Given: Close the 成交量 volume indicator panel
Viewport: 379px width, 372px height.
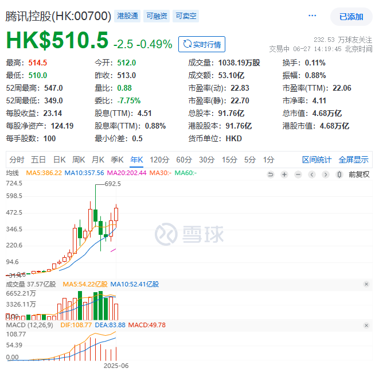Looking at the screenshot, I should click(366, 284).
